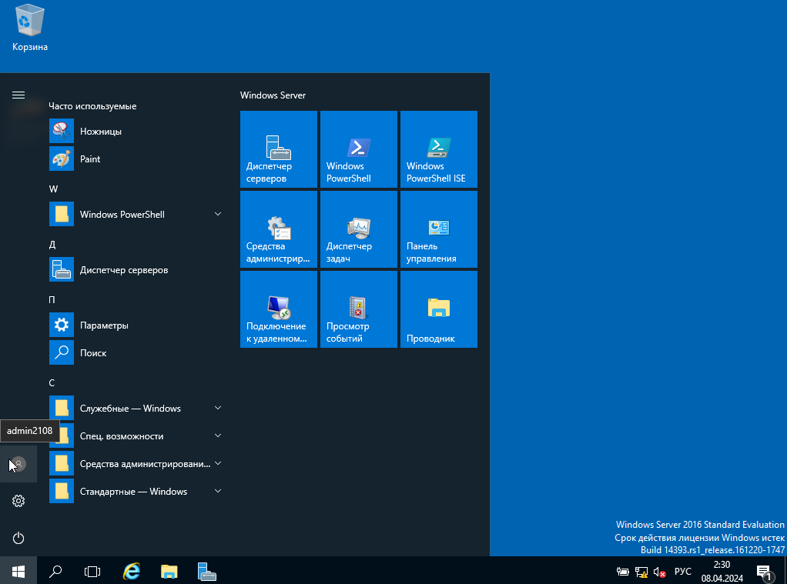The width and height of the screenshot is (787, 584).
Task: Click the letter Д group header
Action: [52, 245]
